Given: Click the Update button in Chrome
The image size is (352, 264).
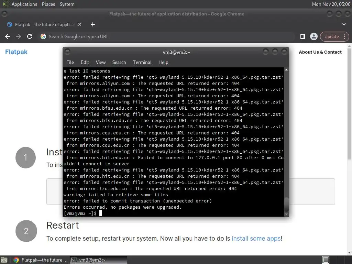Looking at the screenshot, I should coord(332,36).
